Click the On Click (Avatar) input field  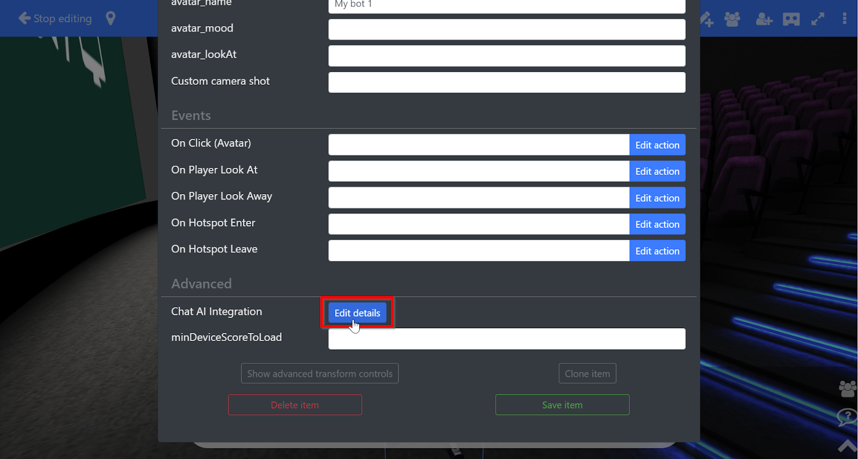(x=479, y=145)
